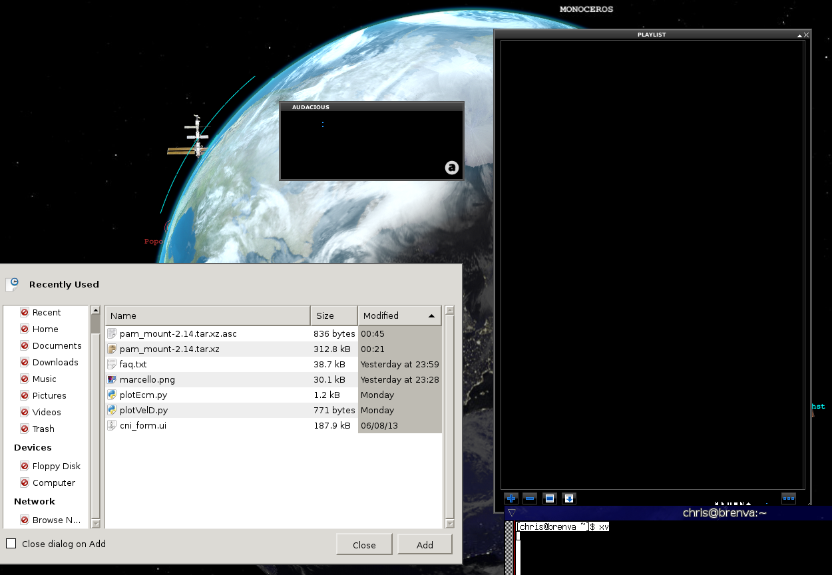Sort files by the Size column header
Viewport: 832px width, 575px height.
(334, 315)
